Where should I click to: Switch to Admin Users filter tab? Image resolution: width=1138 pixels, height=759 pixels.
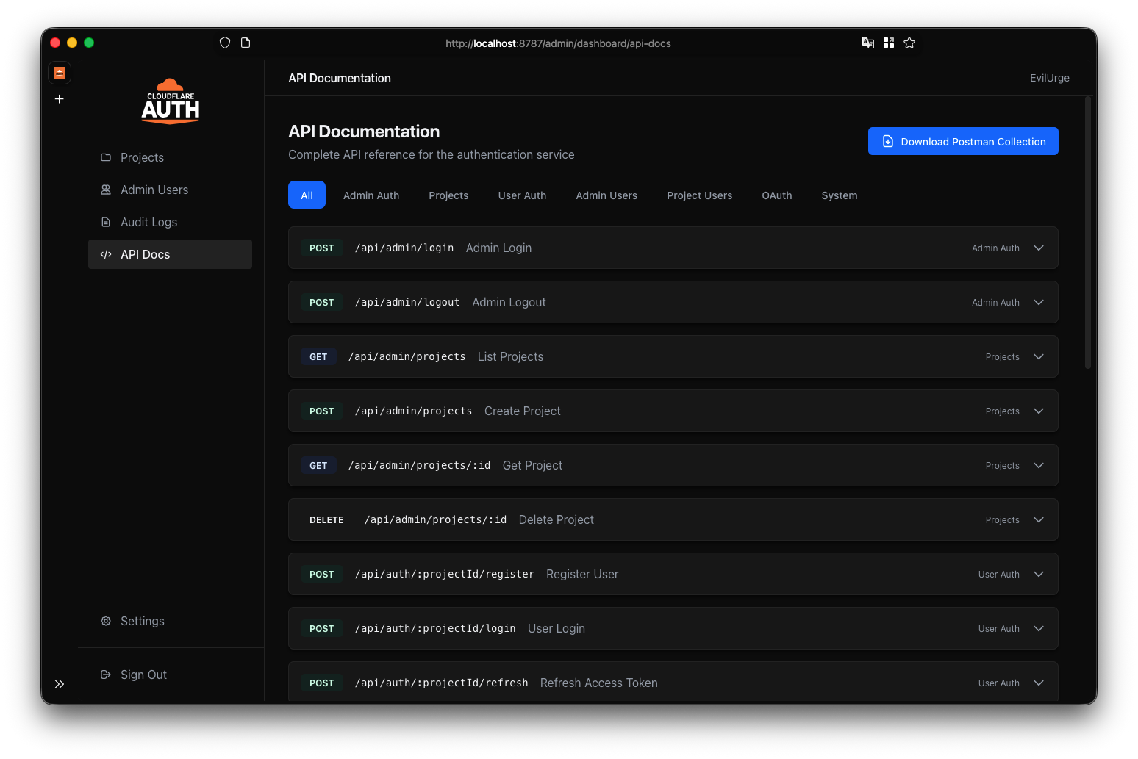606,195
